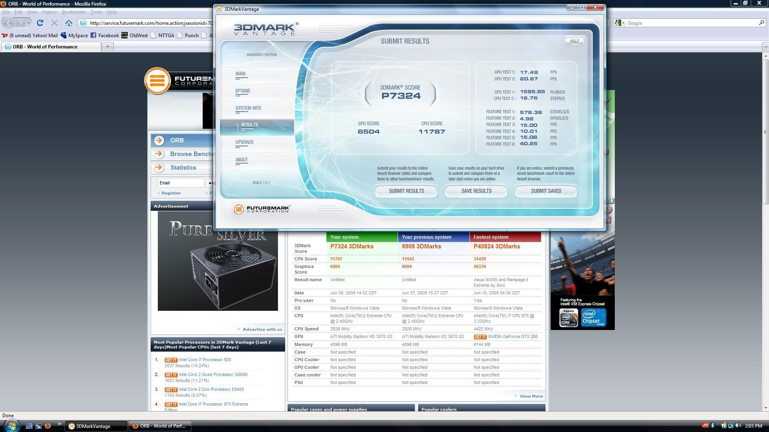The width and height of the screenshot is (769, 432).
Task: Click GET IT badge beside Q6600
Action: coord(171,375)
